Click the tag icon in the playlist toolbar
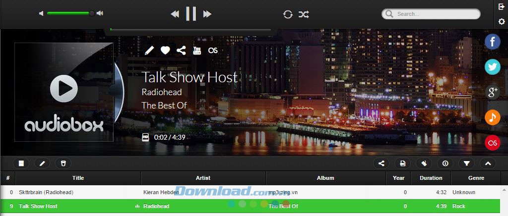 (424, 163)
